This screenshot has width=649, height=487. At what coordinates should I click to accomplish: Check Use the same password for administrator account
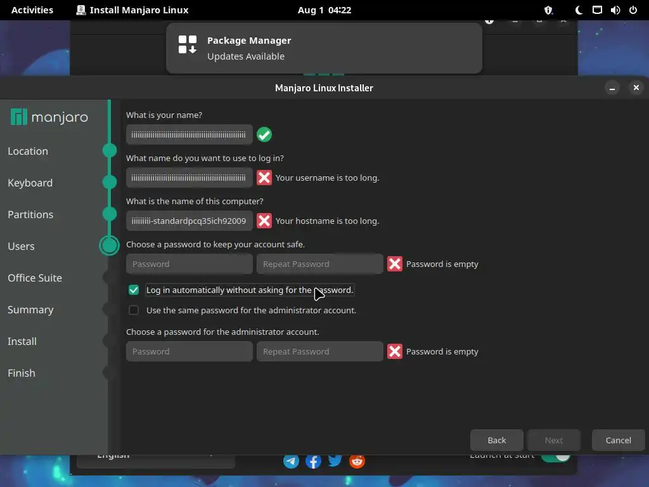click(133, 309)
